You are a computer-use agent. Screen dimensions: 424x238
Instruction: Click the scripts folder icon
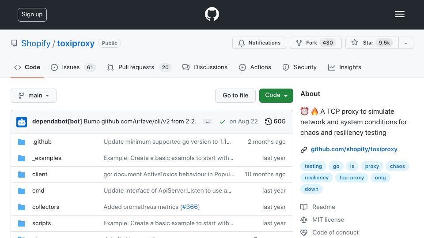click(22, 223)
